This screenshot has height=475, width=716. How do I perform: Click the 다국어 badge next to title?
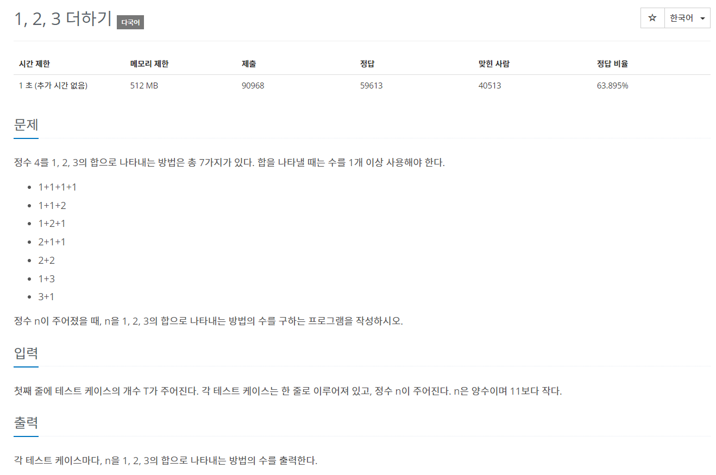(x=130, y=22)
